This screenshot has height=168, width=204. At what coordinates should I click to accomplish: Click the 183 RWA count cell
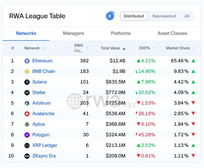point(84,71)
